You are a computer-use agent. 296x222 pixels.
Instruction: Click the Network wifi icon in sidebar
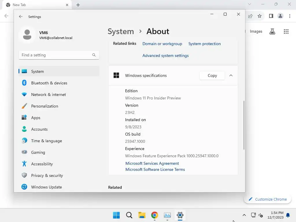click(x=24, y=95)
